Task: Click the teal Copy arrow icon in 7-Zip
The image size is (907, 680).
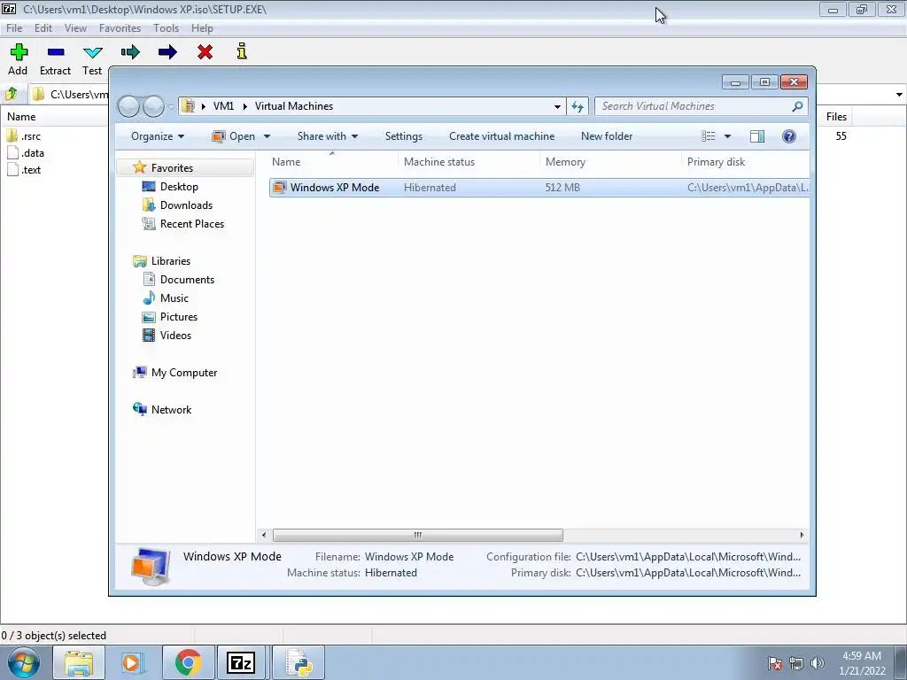Action: (130, 52)
